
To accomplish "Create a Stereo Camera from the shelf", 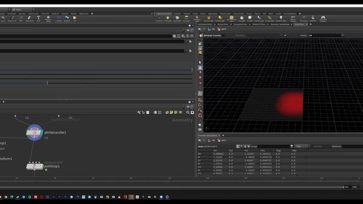I will click(293, 19).
